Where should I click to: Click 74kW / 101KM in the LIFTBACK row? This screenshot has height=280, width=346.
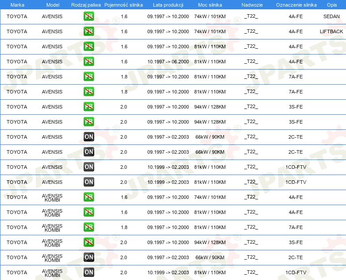[x=210, y=31]
